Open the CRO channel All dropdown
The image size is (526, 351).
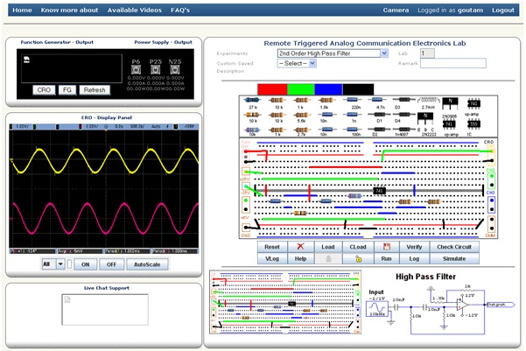pyautogui.click(x=53, y=263)
